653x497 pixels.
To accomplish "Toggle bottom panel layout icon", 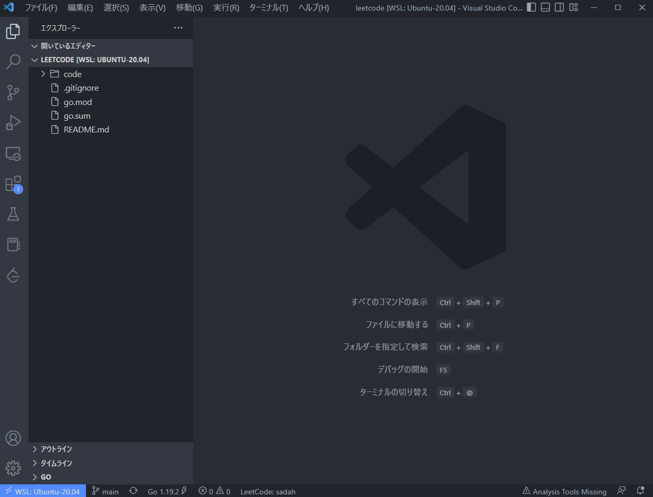I will [545, 7].
